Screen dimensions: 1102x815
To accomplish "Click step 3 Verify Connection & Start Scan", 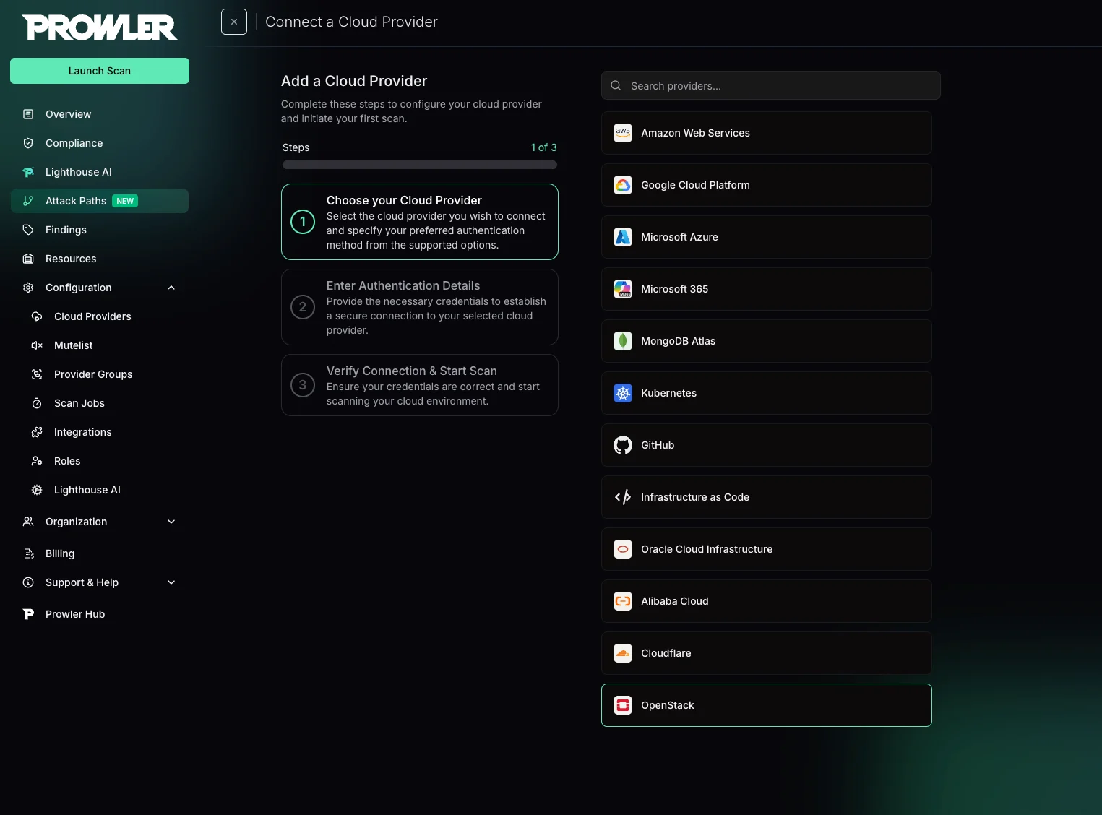I will [420, 385].
